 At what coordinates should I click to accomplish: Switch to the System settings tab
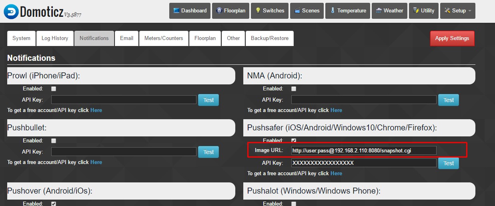(22, 38)
